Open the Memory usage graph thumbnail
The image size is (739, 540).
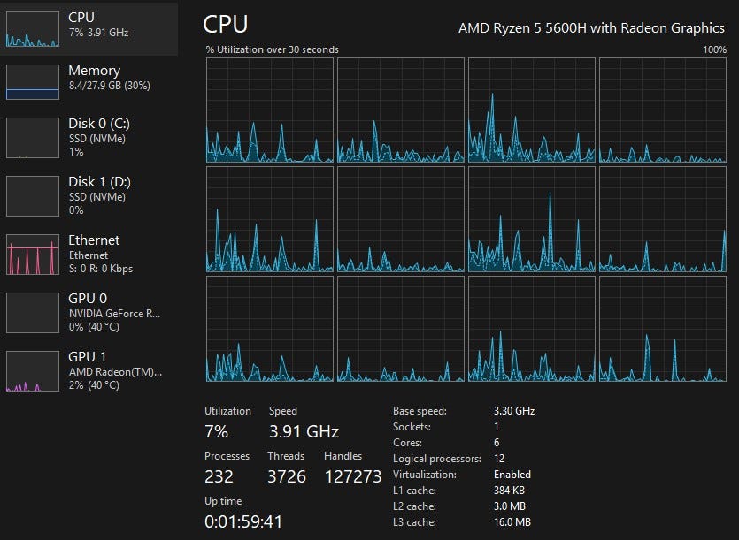32,82
